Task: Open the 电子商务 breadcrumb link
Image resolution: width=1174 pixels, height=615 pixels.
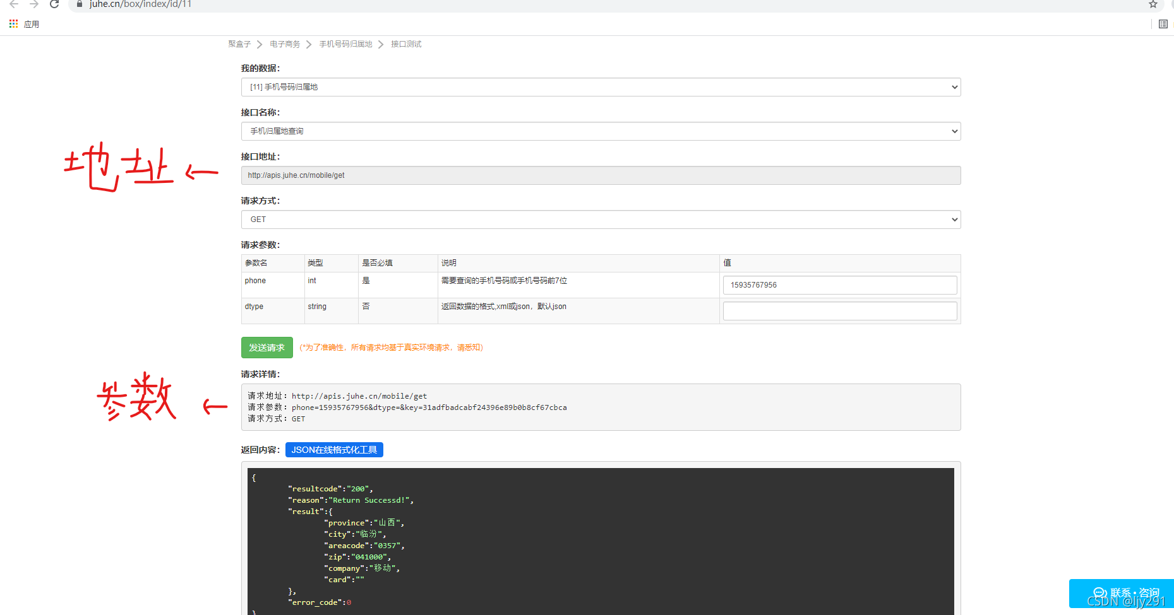Action: click(285, 44)
